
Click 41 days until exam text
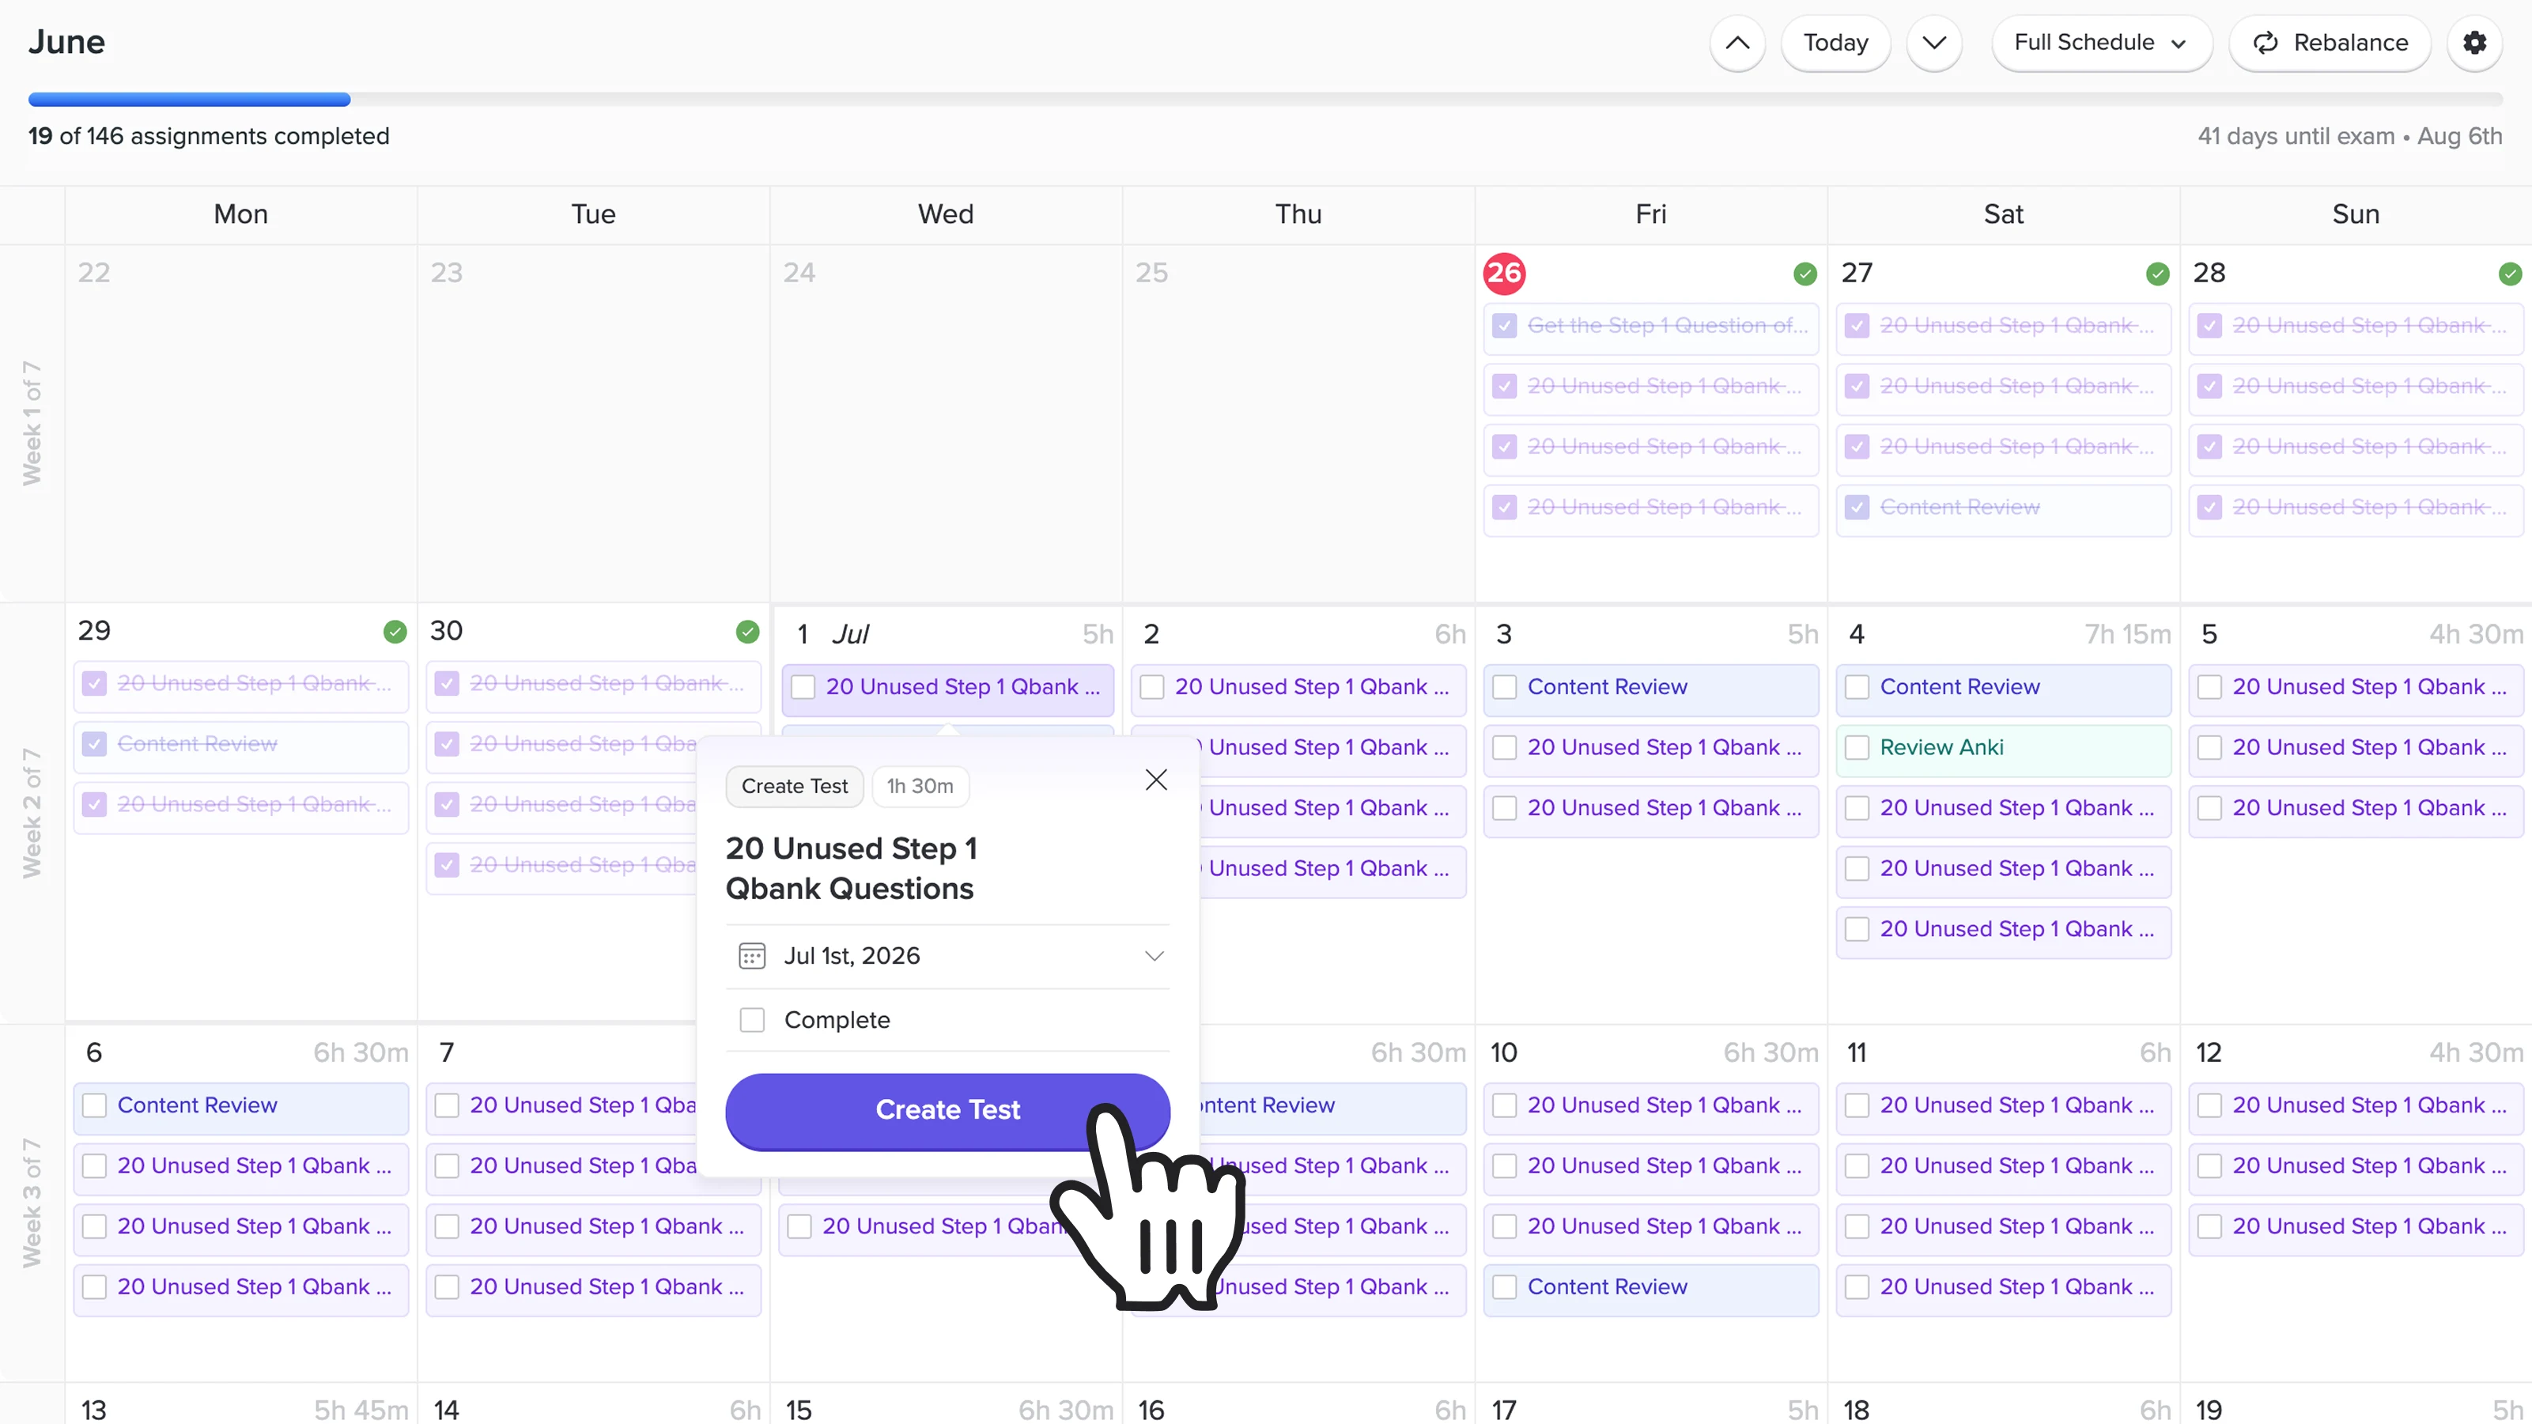(x=2296, y=137)
